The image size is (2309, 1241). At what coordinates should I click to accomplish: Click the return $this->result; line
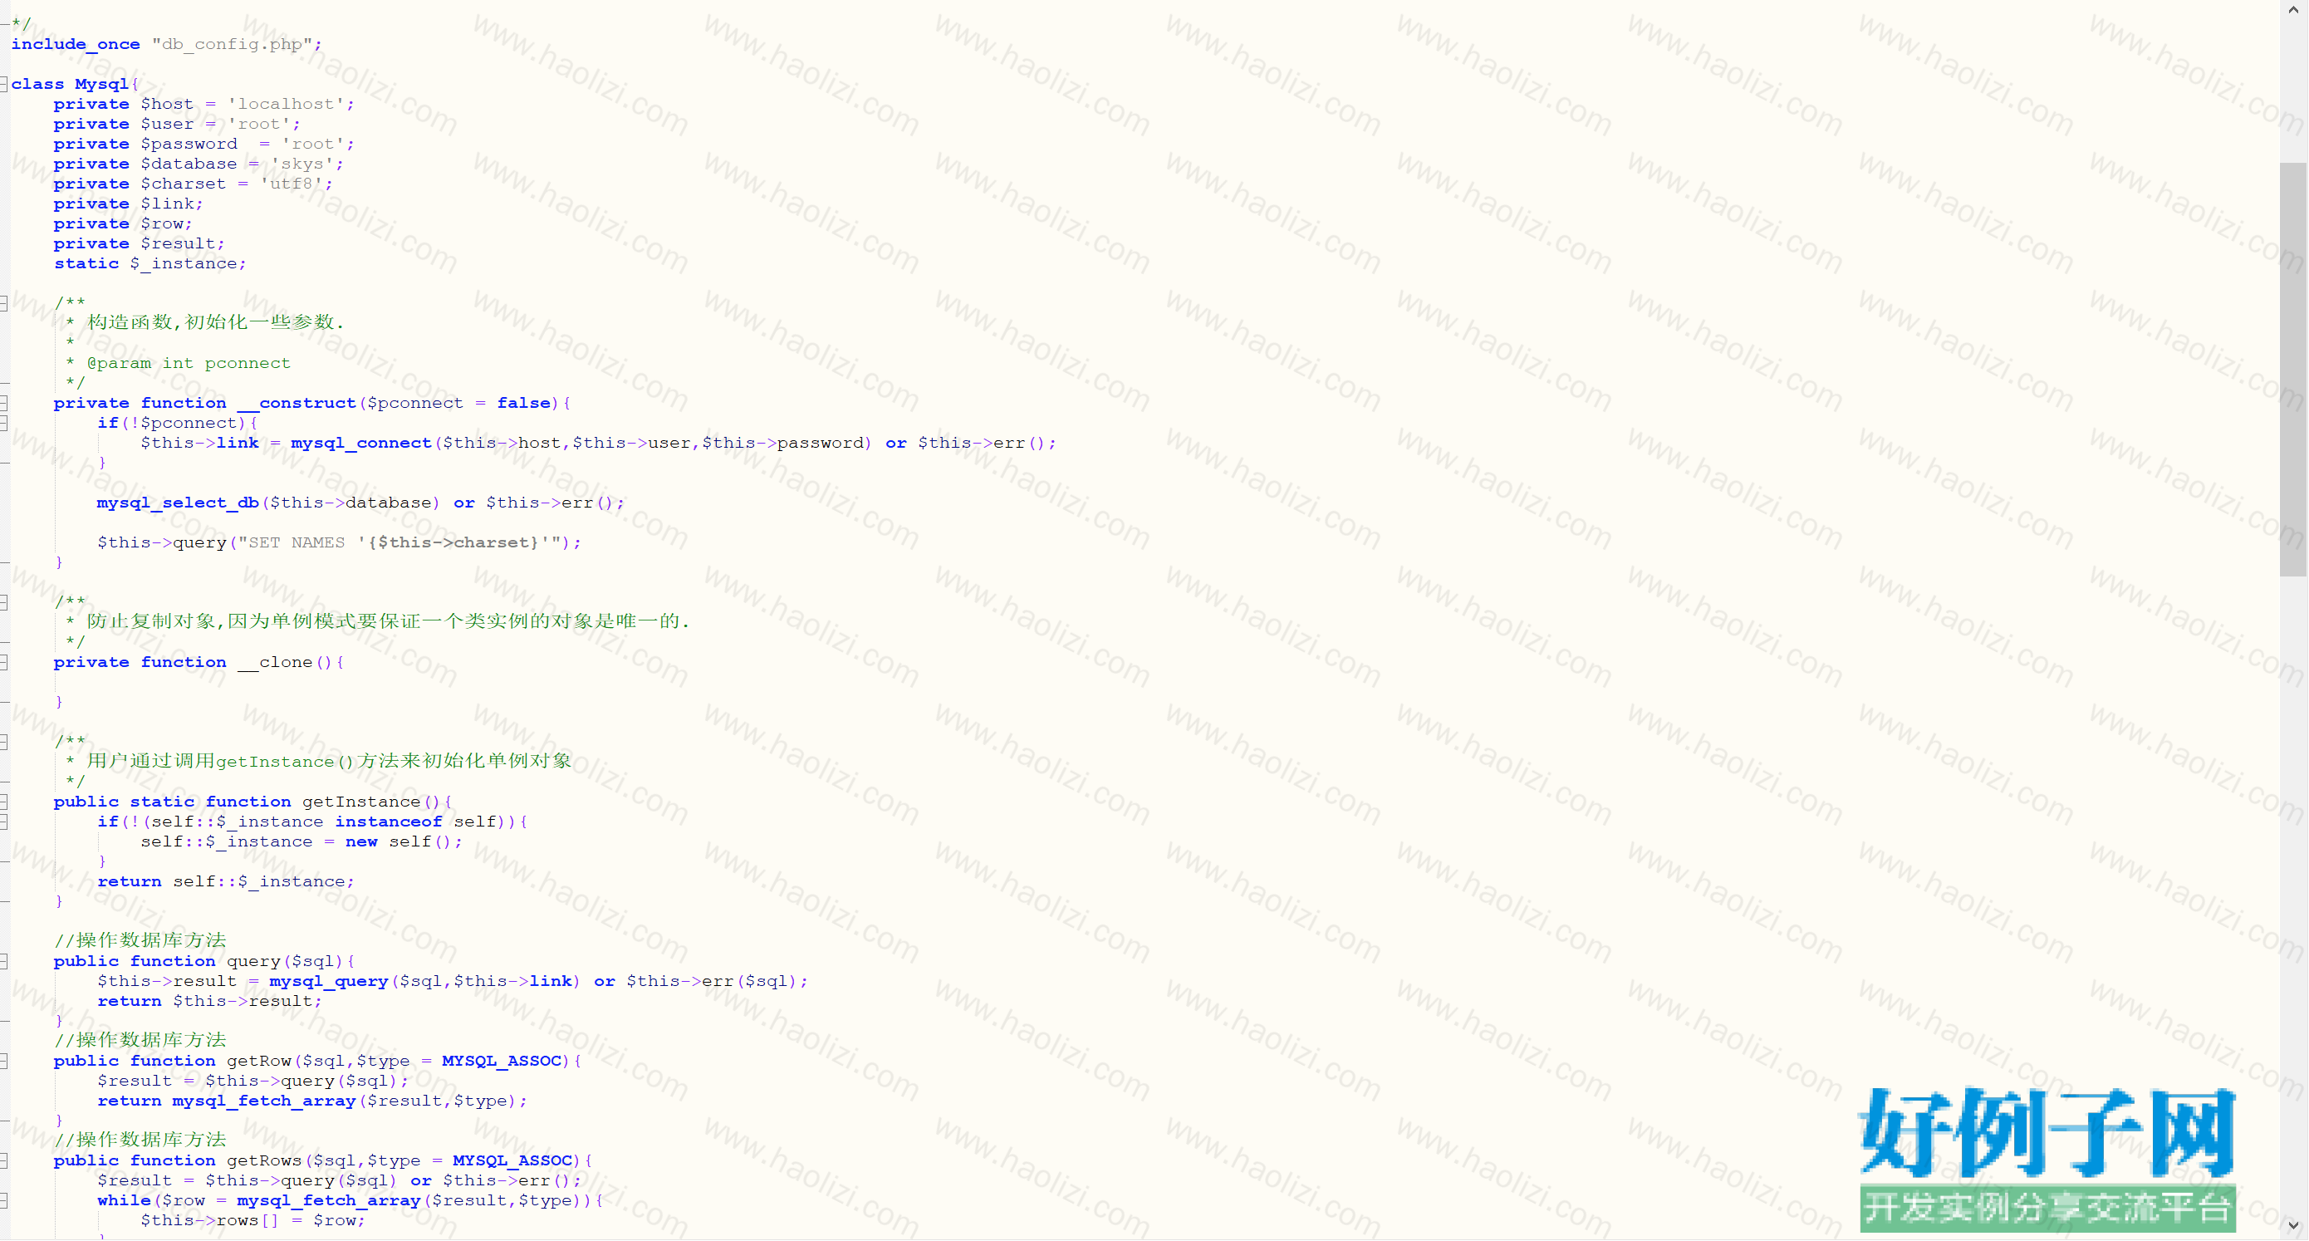point(210,1002)
